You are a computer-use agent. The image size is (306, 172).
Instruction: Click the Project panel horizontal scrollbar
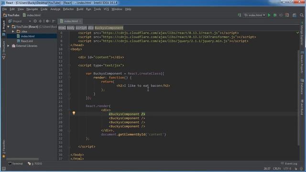coord(22,159)
